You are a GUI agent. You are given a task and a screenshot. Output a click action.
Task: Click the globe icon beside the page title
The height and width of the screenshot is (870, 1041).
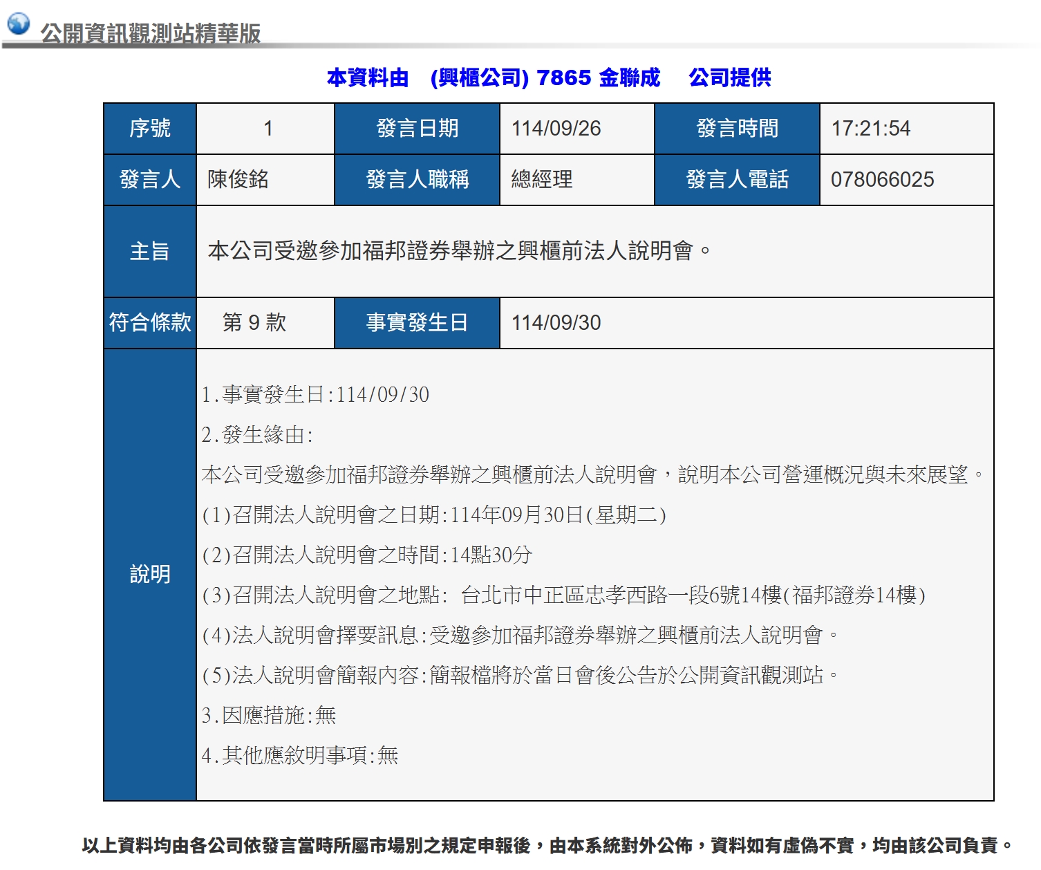tap(18, 24)
